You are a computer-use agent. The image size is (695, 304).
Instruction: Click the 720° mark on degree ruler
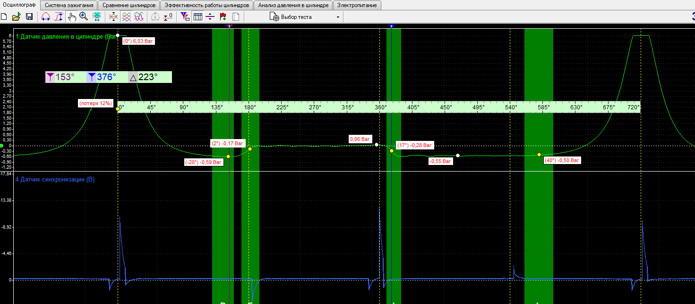634,107
